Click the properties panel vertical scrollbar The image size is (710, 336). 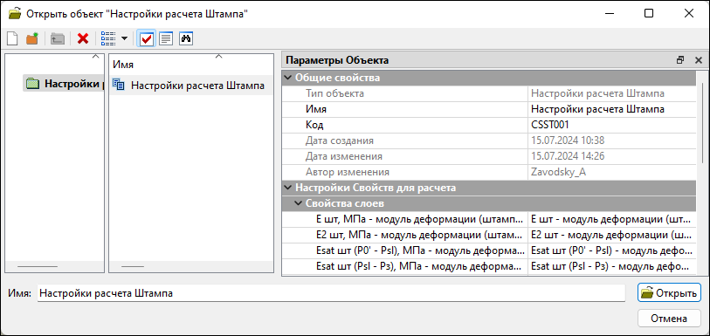click(702, 122)
